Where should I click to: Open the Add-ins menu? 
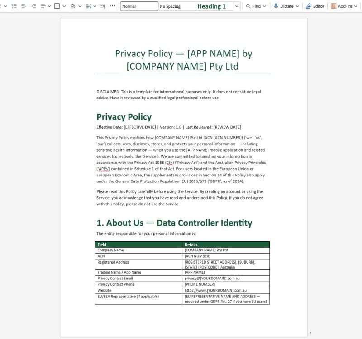(345, 6)
